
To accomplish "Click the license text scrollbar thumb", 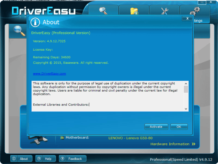I will point(186,89).
